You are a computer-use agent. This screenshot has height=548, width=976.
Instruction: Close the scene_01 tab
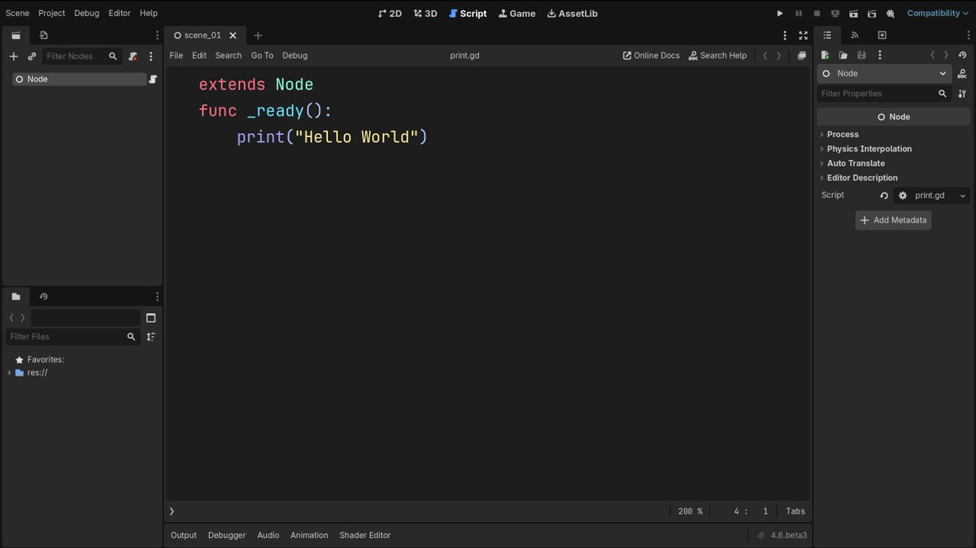tap(233, 36)
